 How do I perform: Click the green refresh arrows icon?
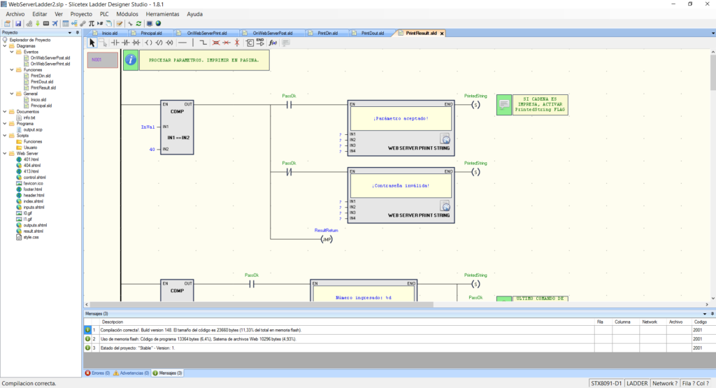coord(138,24)
